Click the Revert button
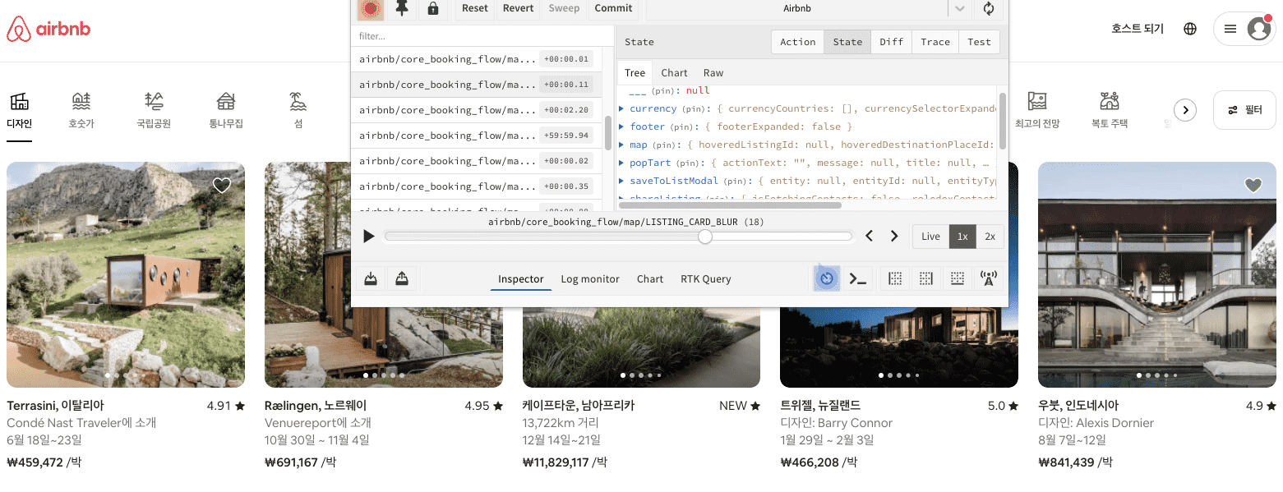The width and height of the screenshot is (1283, 492). (x=519, y=9)
